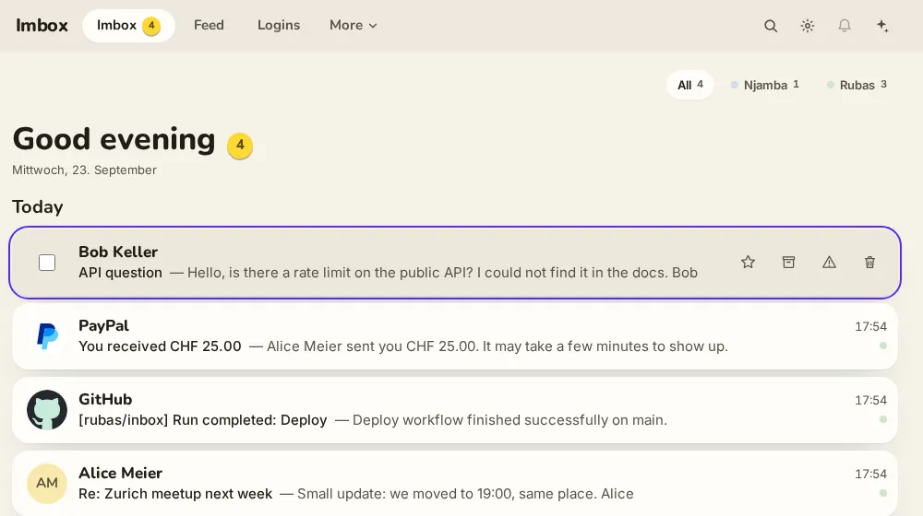The height and width of the screenshot is (516, 923).
Task: Archive the API question email
Action: click(x=788, y=262)
